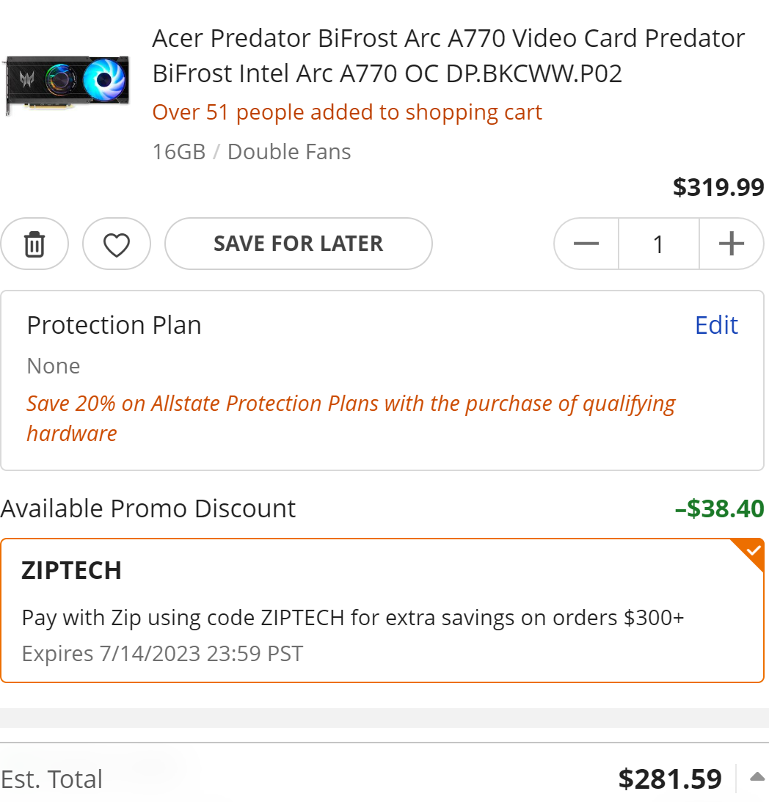The width and height of the screenshot is (769, 802).
Task: Click the orange checkmark on the ZIPTECH promo card
Action: [752, 550]
